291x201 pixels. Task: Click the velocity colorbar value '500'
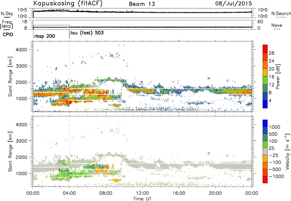pyautogui.click(x=273, y=134)
